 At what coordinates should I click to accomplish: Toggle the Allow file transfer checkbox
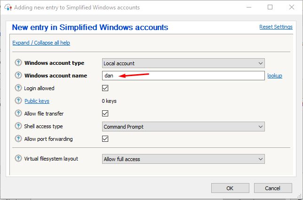(105, 114)
